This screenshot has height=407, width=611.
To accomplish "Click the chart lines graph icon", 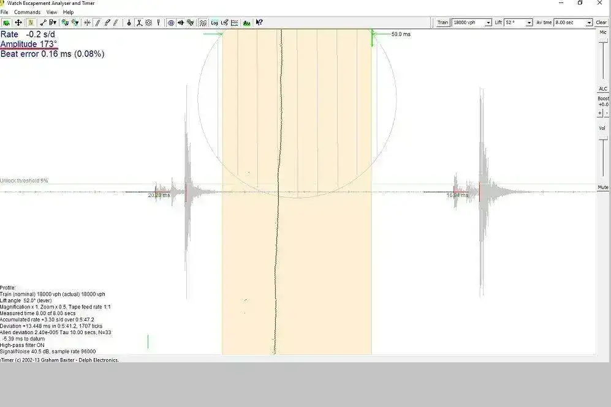I will (235, 23).
